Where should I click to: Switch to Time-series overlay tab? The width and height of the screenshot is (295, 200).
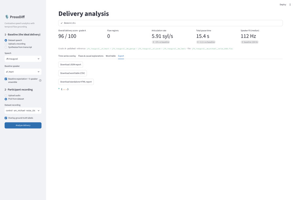coord(67,56)
